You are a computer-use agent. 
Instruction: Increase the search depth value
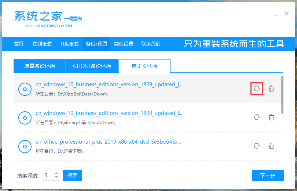click(x=56, y=173)
